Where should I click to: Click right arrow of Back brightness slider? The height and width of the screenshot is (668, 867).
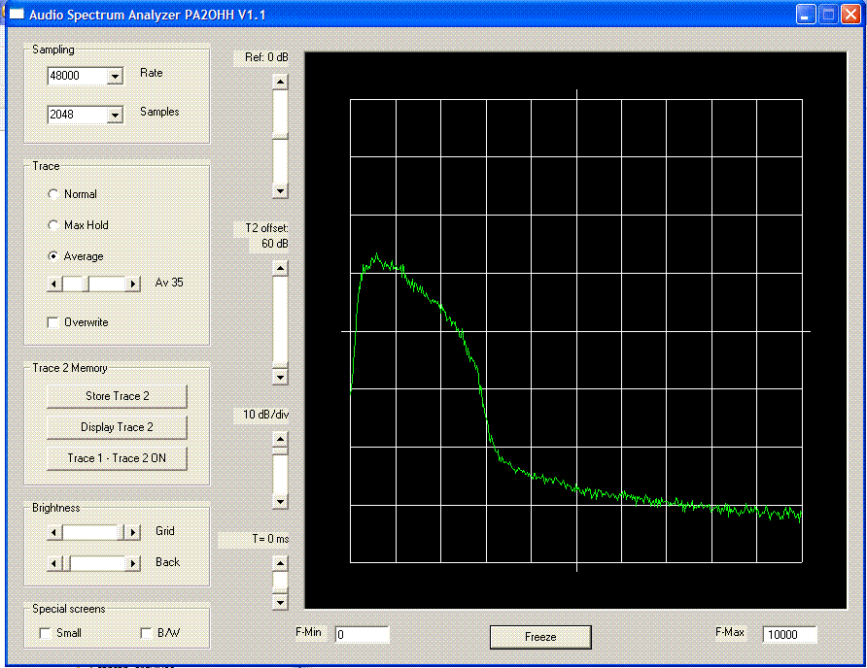[x=132, y=563]
